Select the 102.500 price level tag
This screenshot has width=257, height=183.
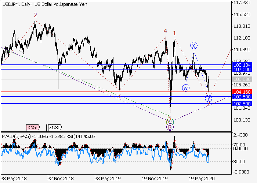coord(242,104)
